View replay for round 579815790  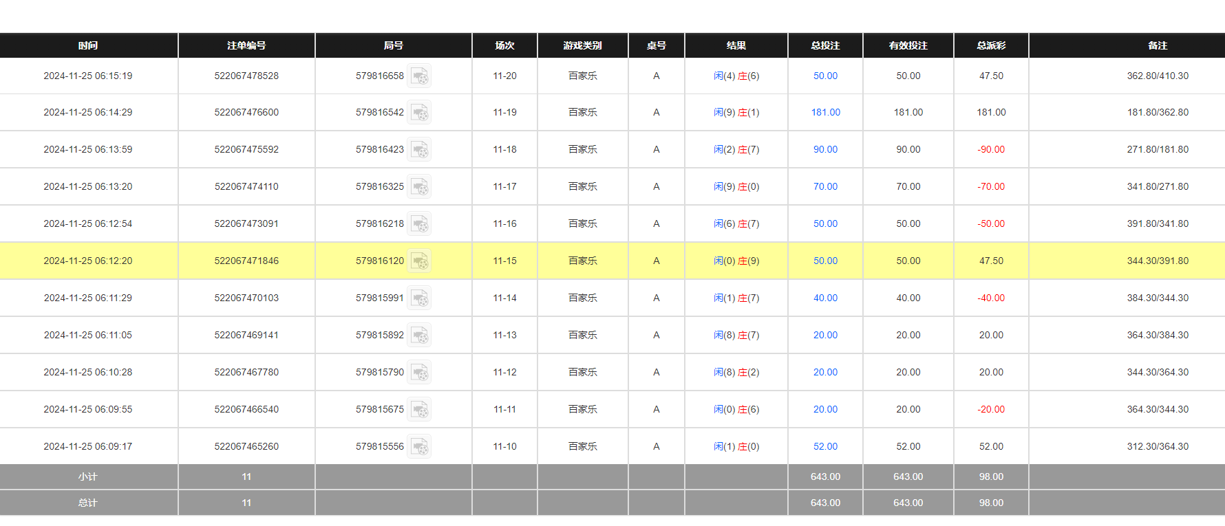pos(419,372)
